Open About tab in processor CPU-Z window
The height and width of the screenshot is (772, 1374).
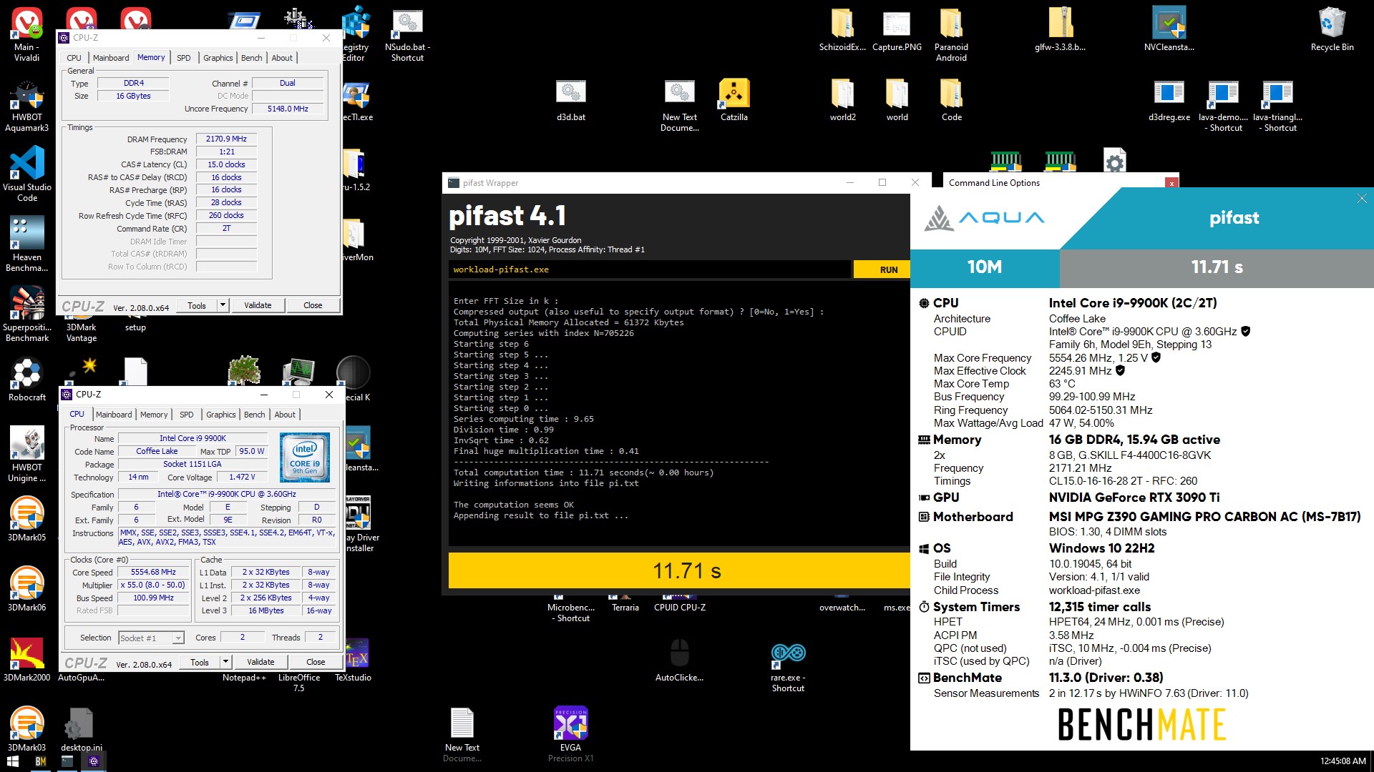tap(285, 415)
